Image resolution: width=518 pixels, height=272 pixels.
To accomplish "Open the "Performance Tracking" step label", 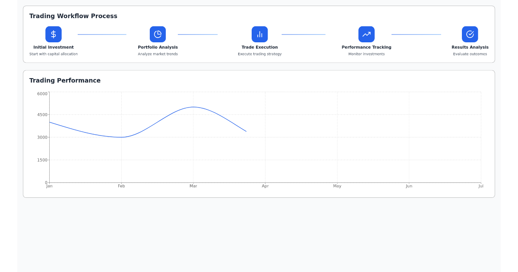I will [366, 47].
